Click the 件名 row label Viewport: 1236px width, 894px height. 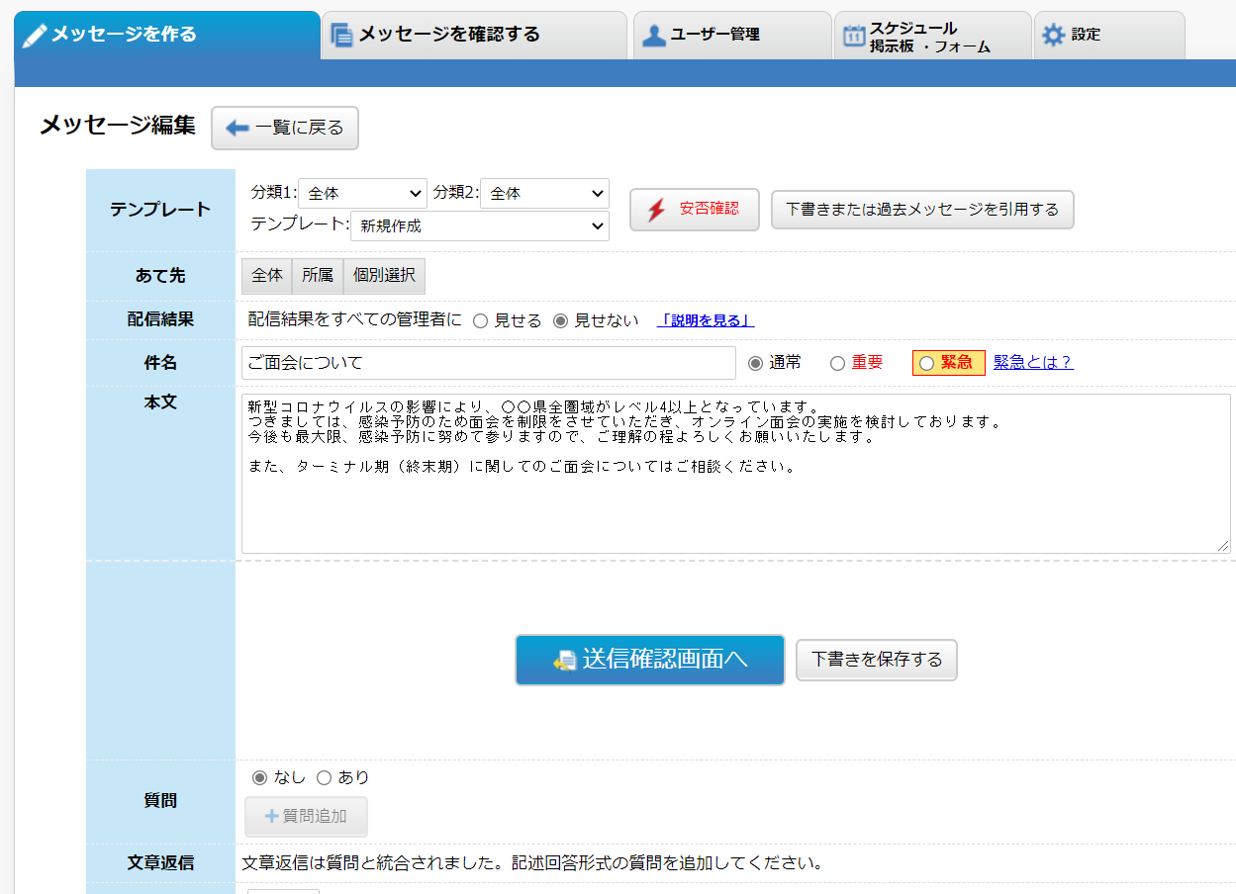click(160, 363)
